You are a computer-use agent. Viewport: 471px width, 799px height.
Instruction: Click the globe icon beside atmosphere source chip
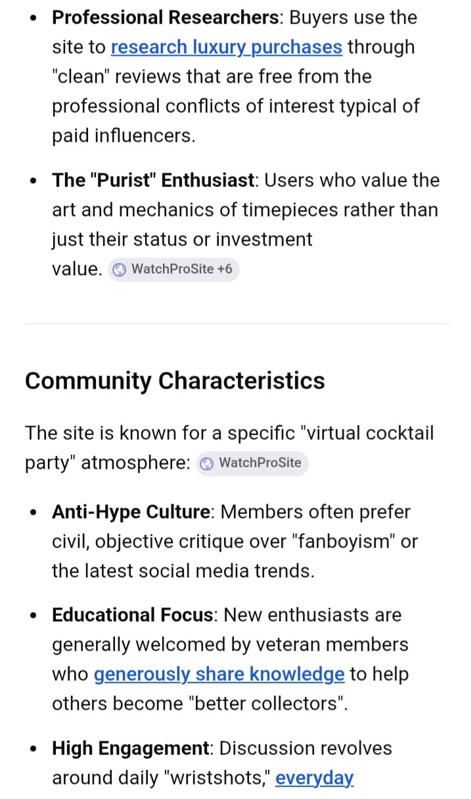207,463
